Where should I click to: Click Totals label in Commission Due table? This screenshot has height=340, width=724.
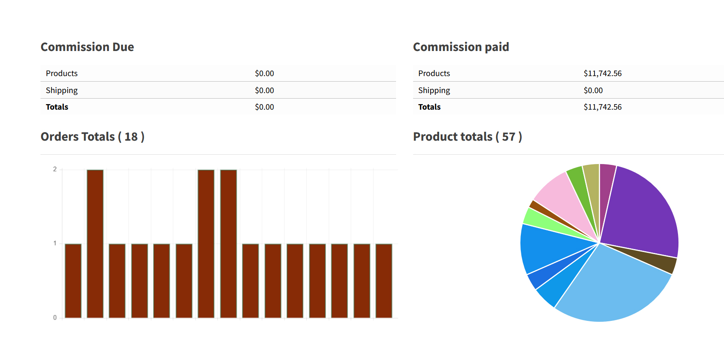[x=57, y=107]
